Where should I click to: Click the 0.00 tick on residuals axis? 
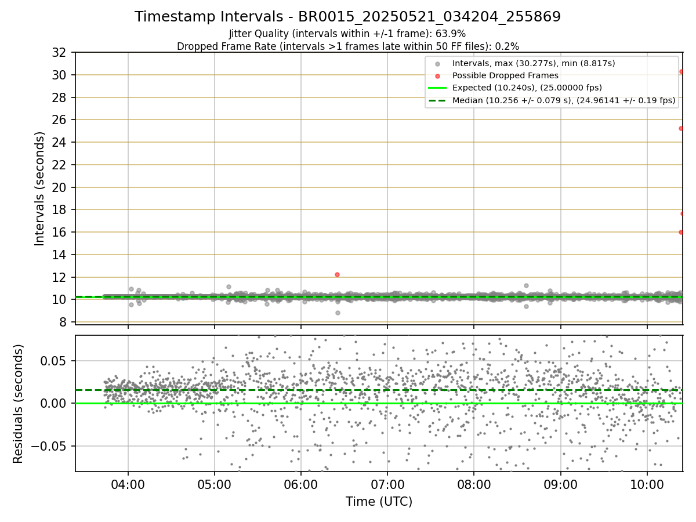[x=55, y=404]
